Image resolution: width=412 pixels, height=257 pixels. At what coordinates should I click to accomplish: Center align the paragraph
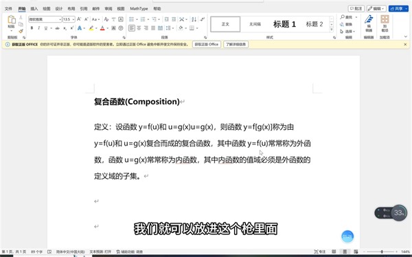[139, 28]
